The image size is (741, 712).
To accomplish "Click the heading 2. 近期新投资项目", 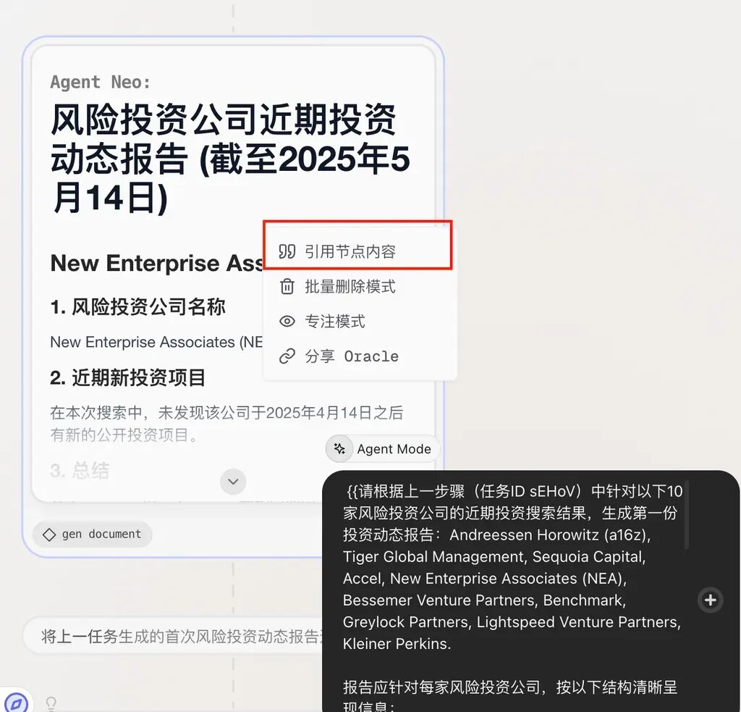I will click(127, 377).
